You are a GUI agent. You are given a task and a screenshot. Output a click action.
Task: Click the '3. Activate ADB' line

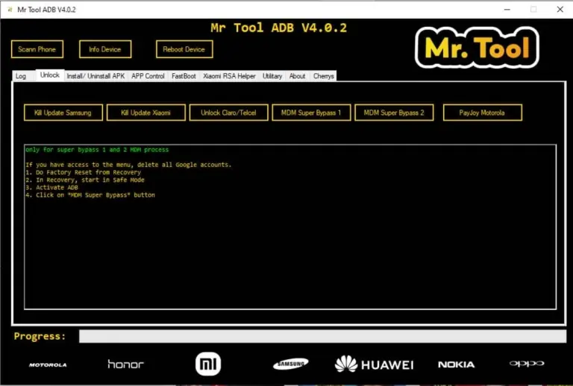[51, 188]
